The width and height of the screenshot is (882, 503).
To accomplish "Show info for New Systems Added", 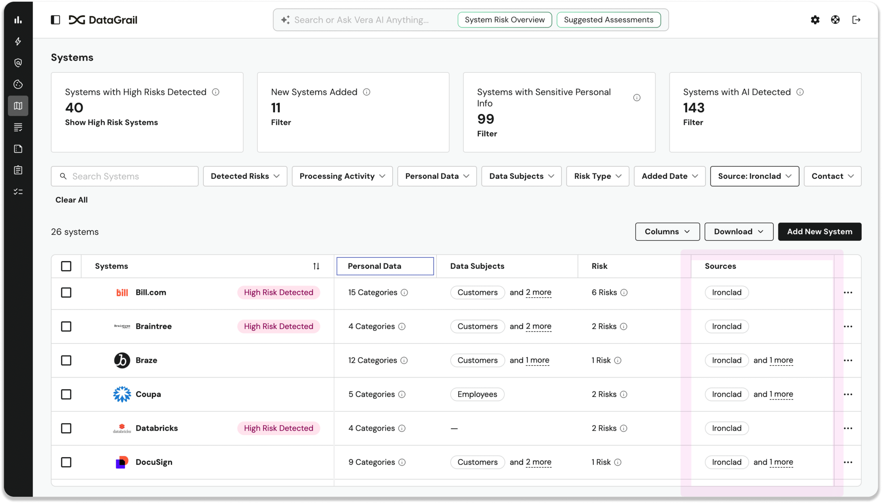I will 367,92.
